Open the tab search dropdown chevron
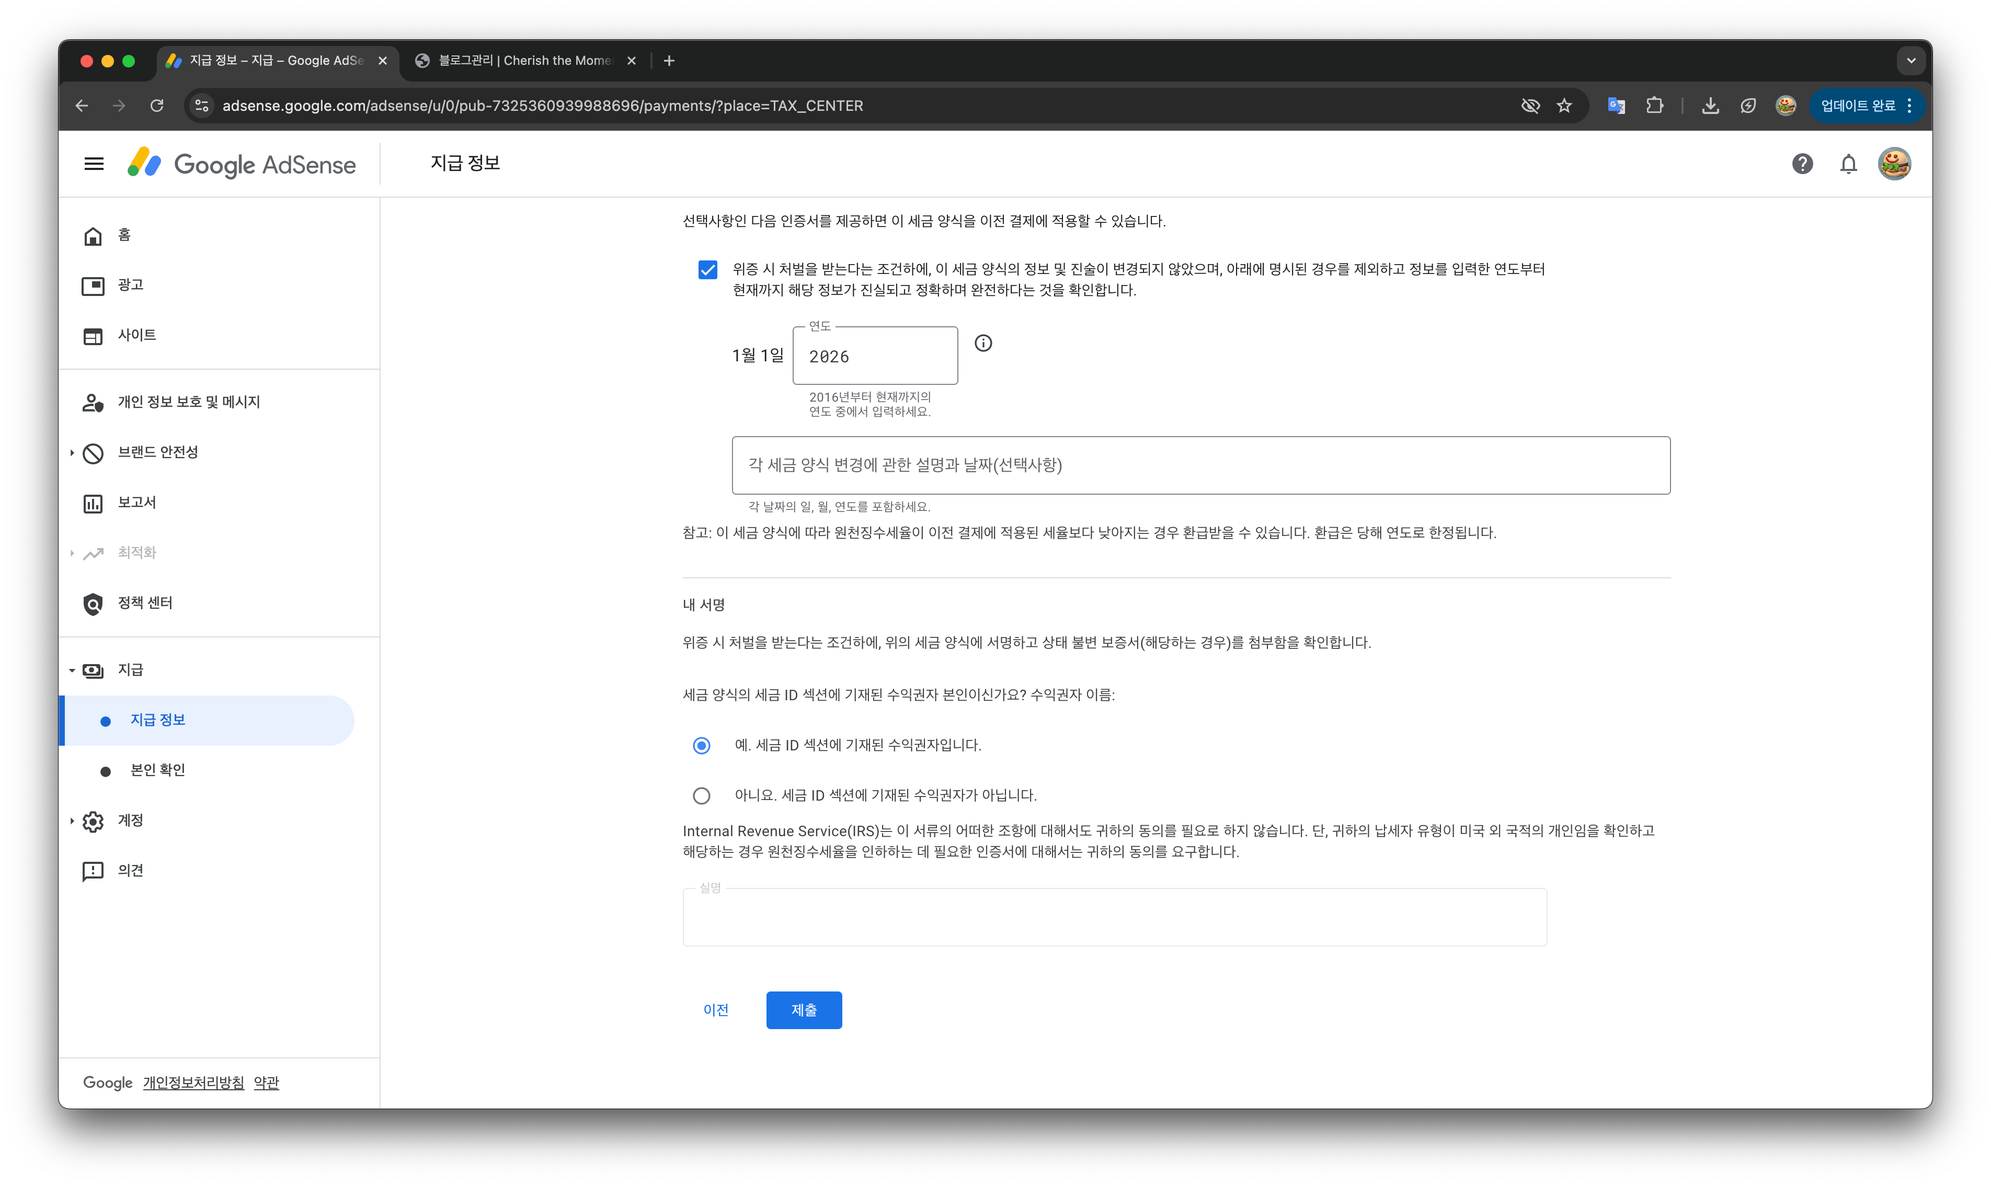1991x1186 pixels. pyautogui.click(x=1910, y=61)
